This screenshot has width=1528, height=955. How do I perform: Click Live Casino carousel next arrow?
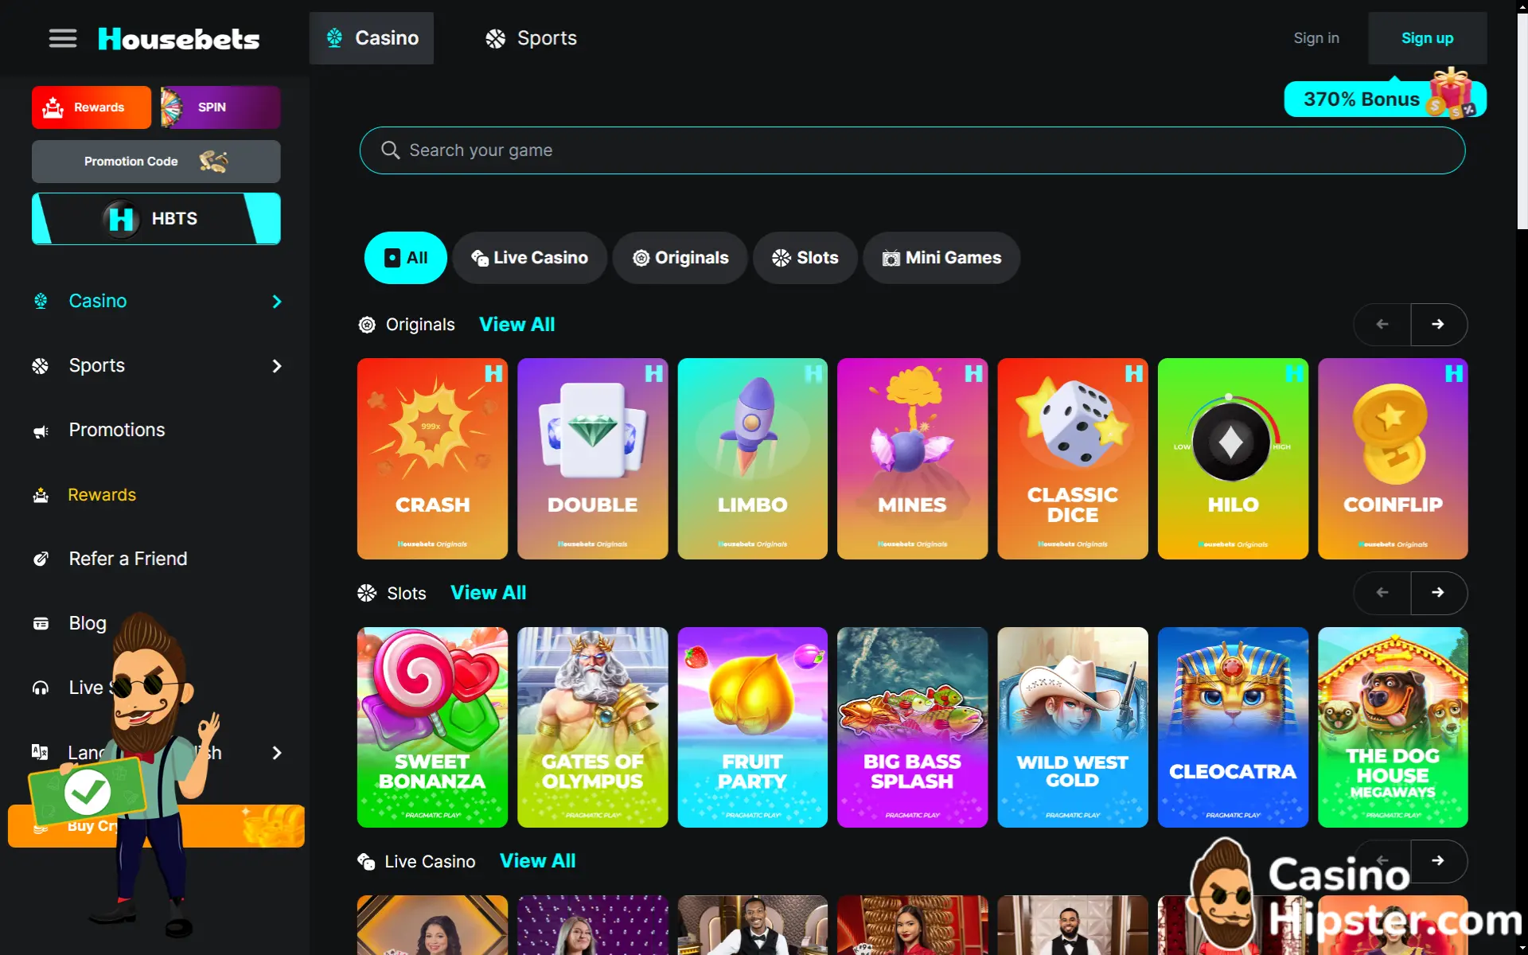click(1438, 861)
